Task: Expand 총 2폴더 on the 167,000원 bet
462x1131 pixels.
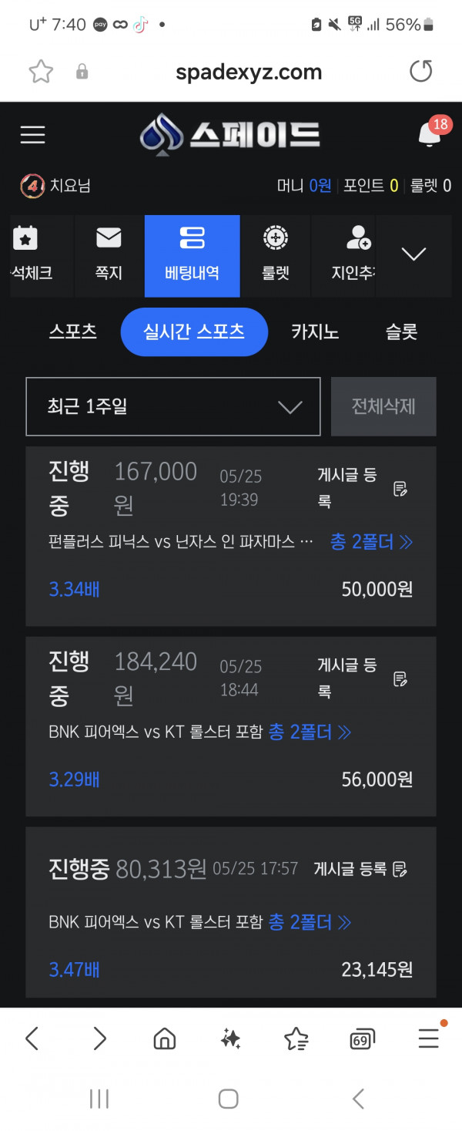Action: click(372, 542)
